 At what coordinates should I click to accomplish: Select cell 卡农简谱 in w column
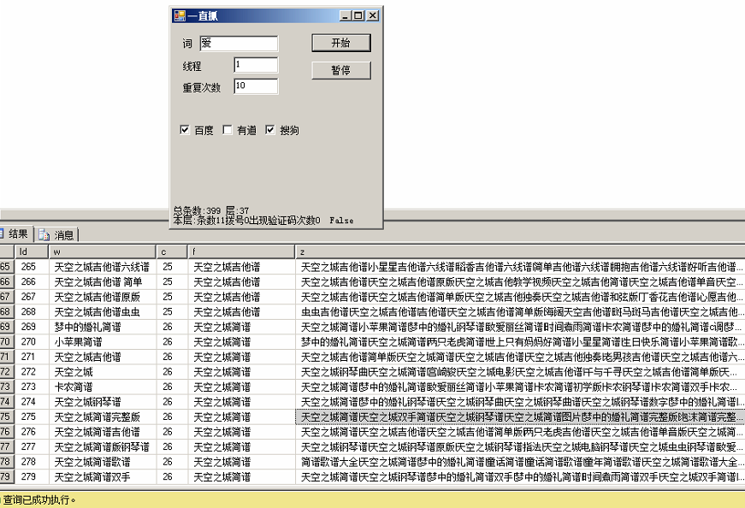[x=102, y=387]
